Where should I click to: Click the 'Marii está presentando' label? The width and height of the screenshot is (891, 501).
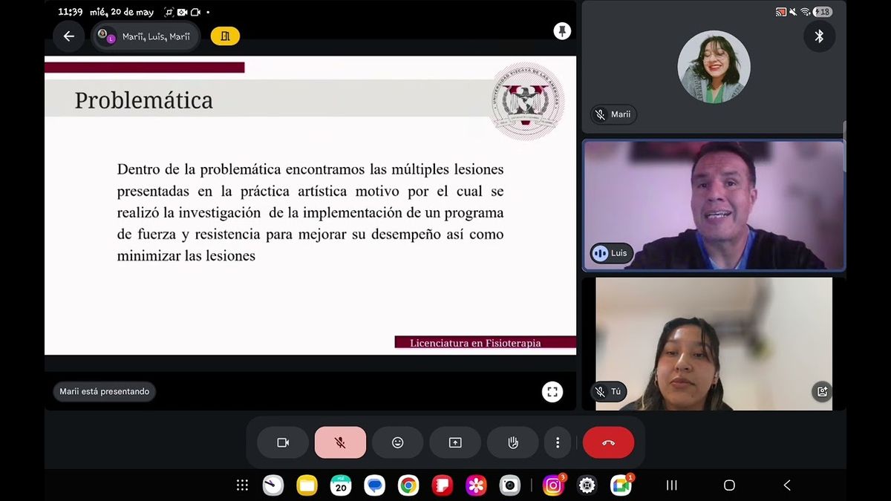tap(105, 391)
